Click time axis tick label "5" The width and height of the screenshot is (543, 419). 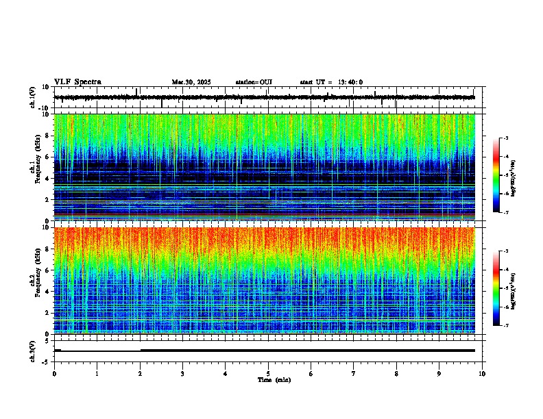[268, 374]
